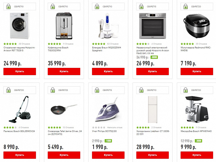The height and width of the screenshot is (162, 216).
Task: Open Мультиварка Redmond RMC-M4516 product link
Action: [192, 49]
